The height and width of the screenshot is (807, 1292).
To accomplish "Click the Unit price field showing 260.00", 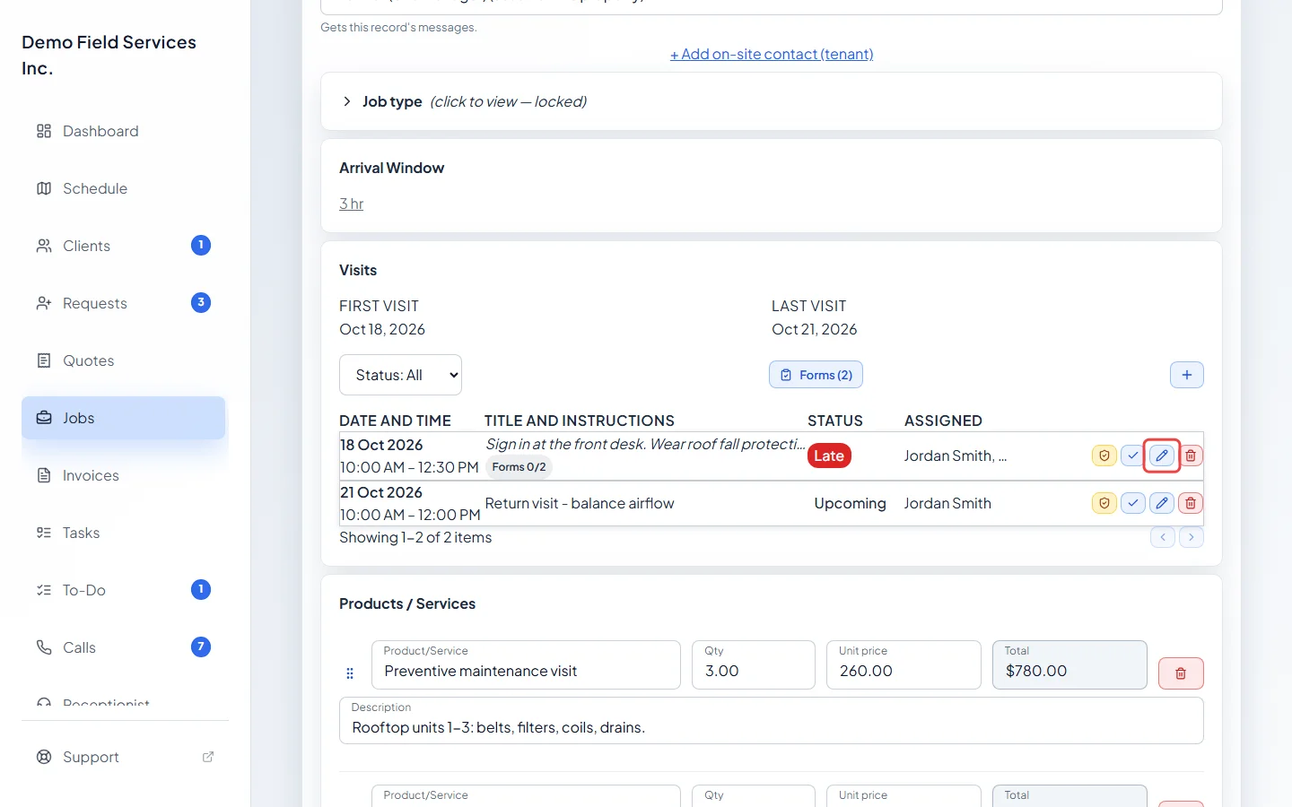I will tap(904, 664).
